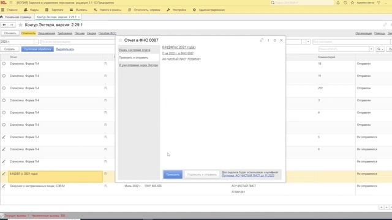Open the more-actions dots in dialog header
This screenshot has height=220, width=392.
pos(268,40)
